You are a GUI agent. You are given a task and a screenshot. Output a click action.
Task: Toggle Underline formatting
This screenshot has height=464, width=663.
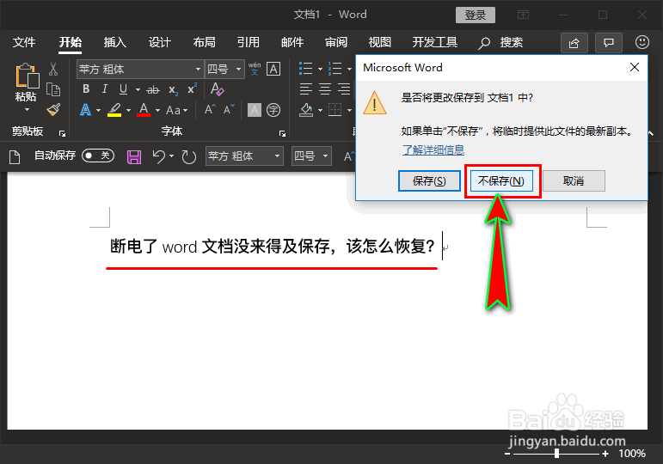pyautogui.click(x=123, y=89)
